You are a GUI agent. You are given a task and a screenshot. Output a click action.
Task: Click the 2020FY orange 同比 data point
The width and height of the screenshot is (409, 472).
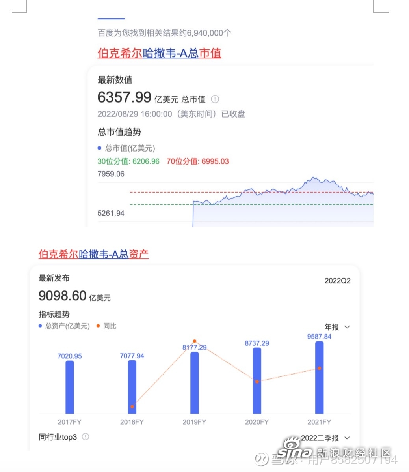[257, 382]
